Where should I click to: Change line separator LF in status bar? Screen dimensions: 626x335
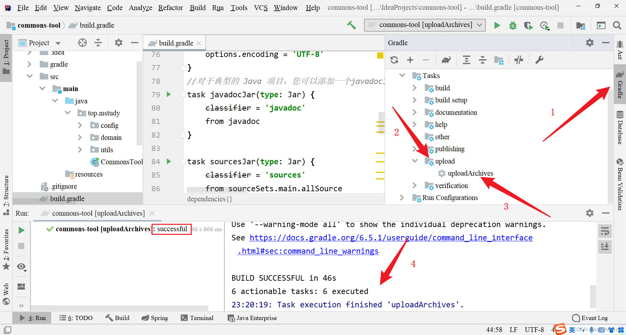514,330
